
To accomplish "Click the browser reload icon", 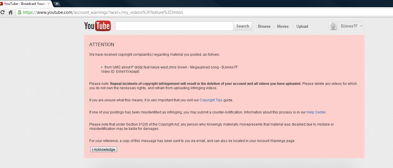I will [x=2, y=12].
